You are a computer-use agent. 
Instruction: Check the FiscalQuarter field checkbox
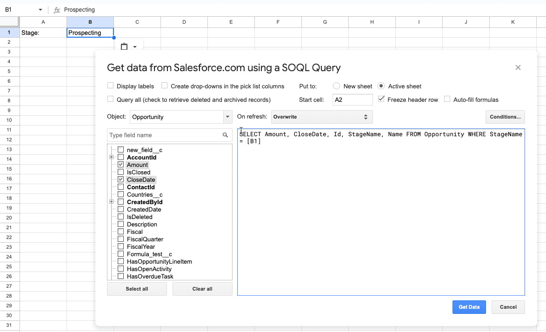tap(121, 239)
